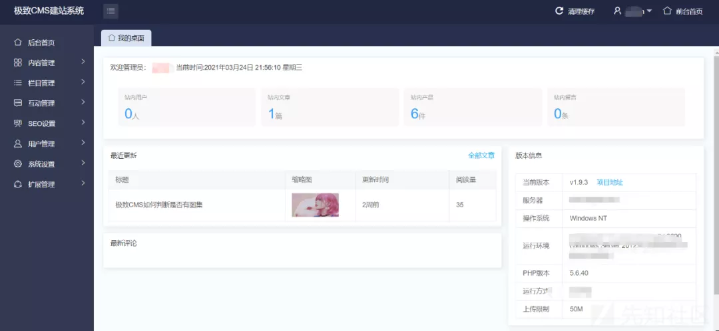Click article title 极致CMS如何判断是否有图集

(159, 205)
